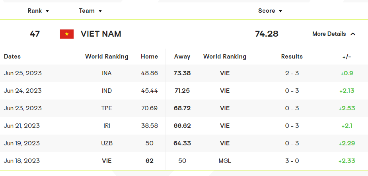The image size is (368, 176).
Task: Collapse the More Details chevron arrow
Action: click(x=353, y=34)
